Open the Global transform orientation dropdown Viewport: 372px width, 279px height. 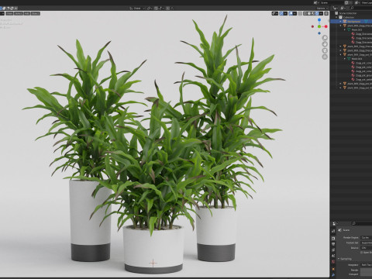coord(136,9)
